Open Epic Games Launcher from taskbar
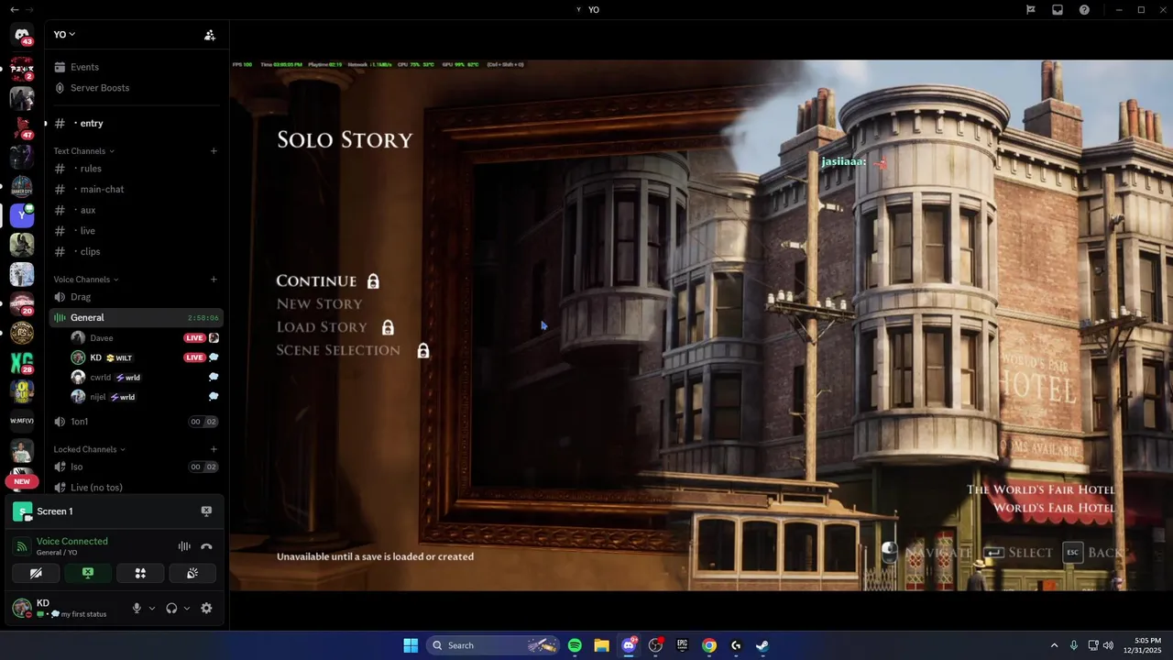The image size is (1173, 660). pyautogui.click(x=682, y=645)
